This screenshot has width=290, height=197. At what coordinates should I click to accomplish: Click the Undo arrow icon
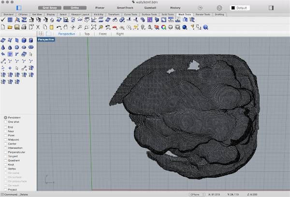coord(58,27)
